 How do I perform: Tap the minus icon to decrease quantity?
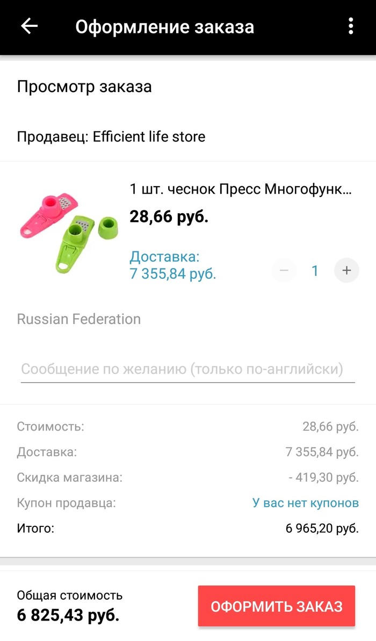click(283, 270)
